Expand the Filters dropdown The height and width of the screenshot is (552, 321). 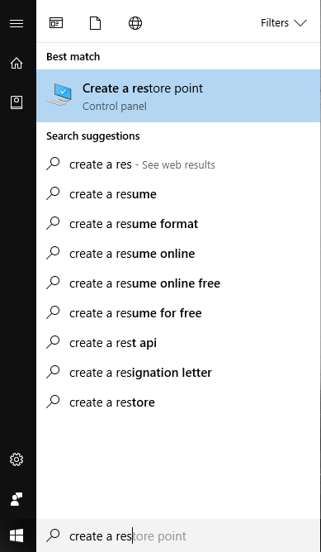(284, 23)
